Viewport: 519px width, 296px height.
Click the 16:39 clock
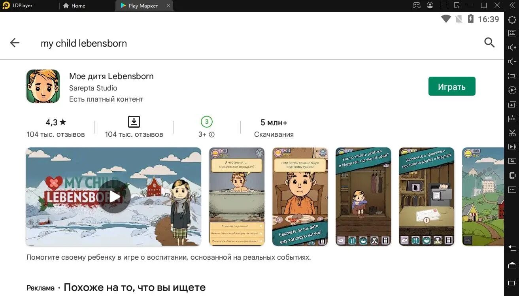click(x=489, y=19)
